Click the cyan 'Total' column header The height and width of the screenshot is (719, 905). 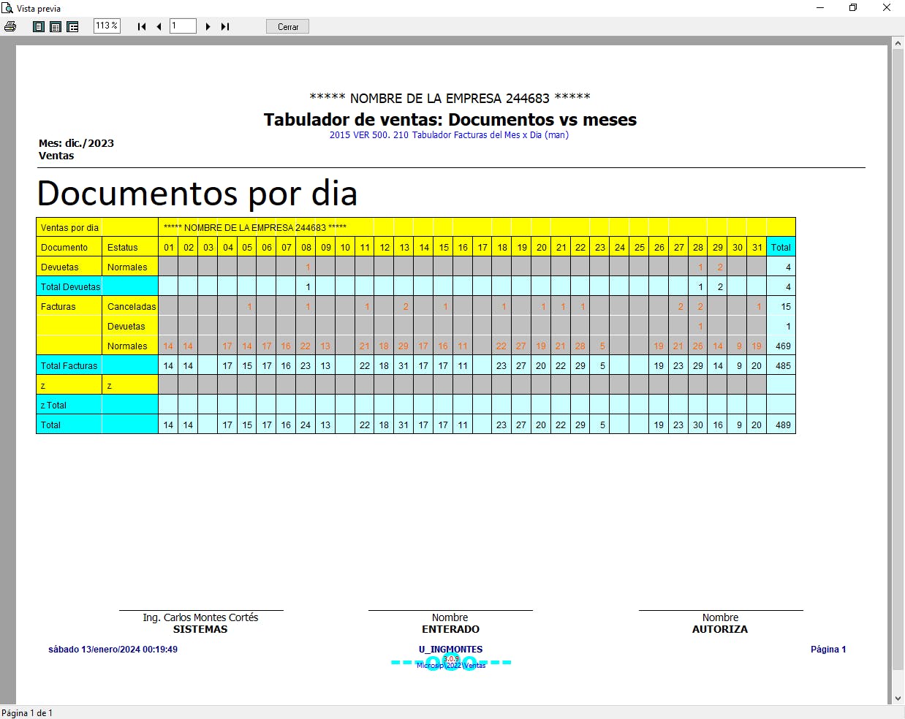tap(781, 247)
